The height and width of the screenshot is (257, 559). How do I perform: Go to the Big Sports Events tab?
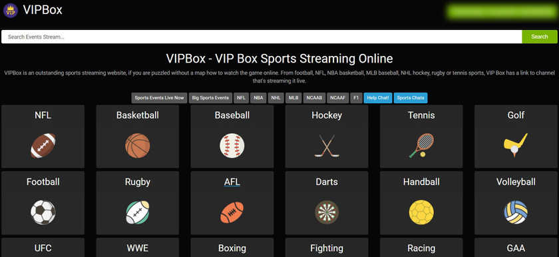coord(210,98)
